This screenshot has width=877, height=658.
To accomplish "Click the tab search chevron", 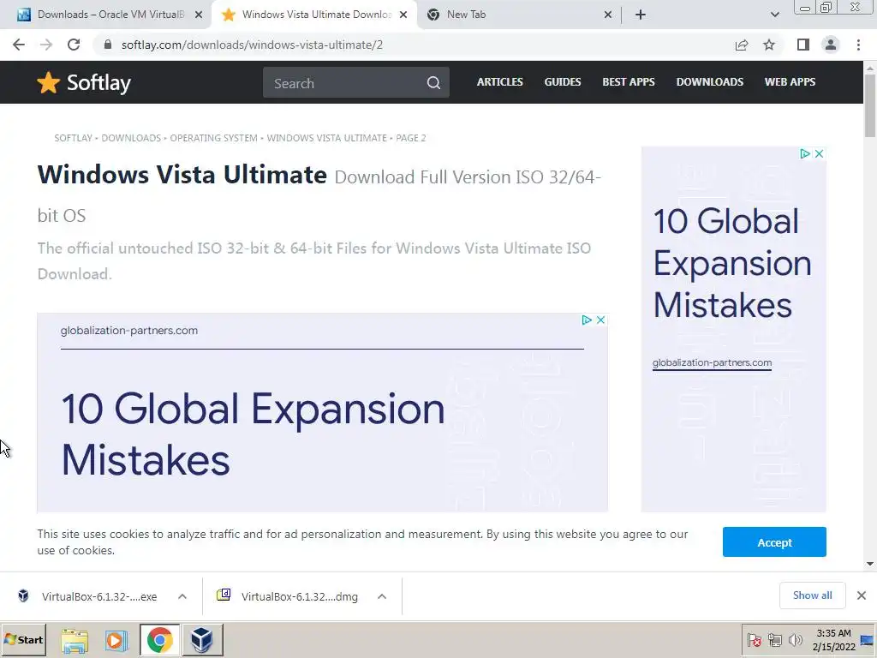I will pos(774,15).
